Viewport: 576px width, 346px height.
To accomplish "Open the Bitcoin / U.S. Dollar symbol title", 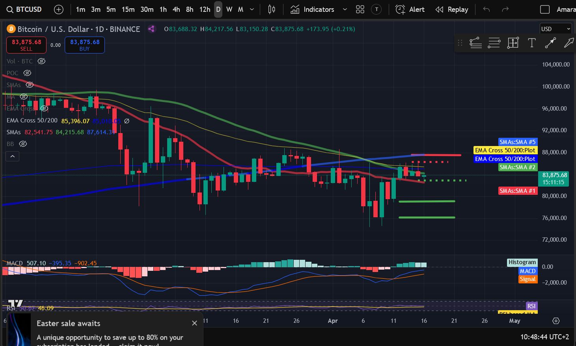I will click(79, 29).
